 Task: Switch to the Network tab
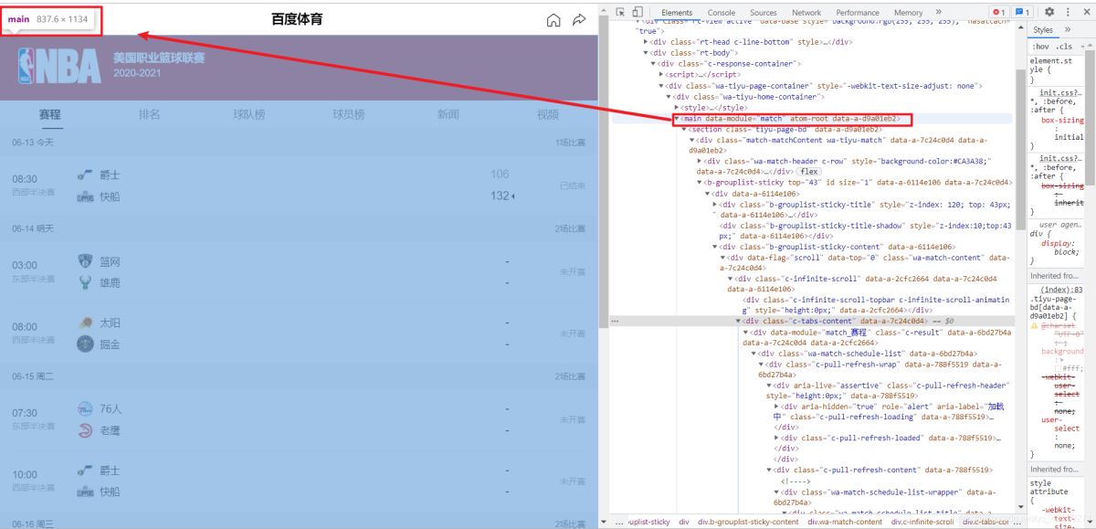[806, 12]
